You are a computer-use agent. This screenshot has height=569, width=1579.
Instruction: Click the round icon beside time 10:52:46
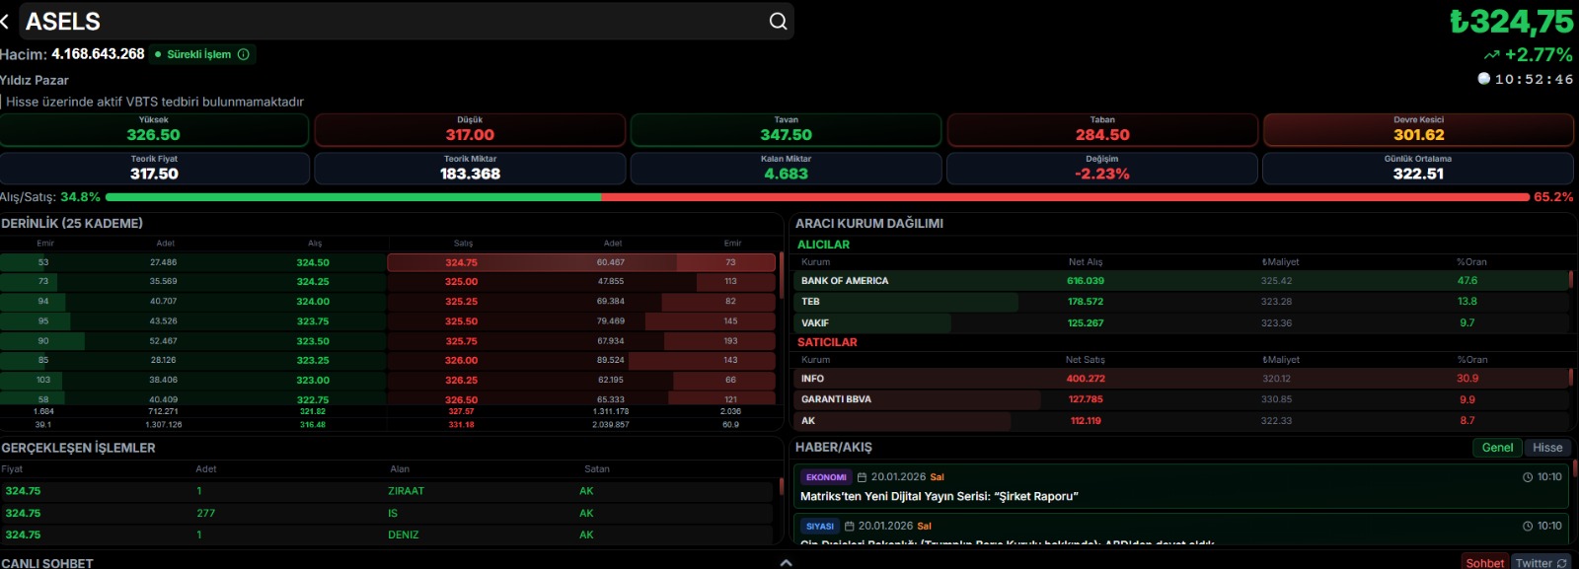pos(1483,79)
